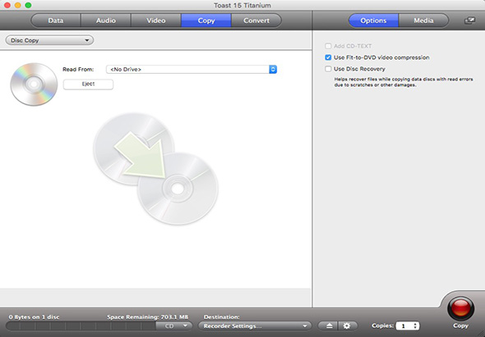Click the eject recorder icon in the bottom bar
This screenshot has width=485, height=337.
pyautogui.click(x=329, y=326)
